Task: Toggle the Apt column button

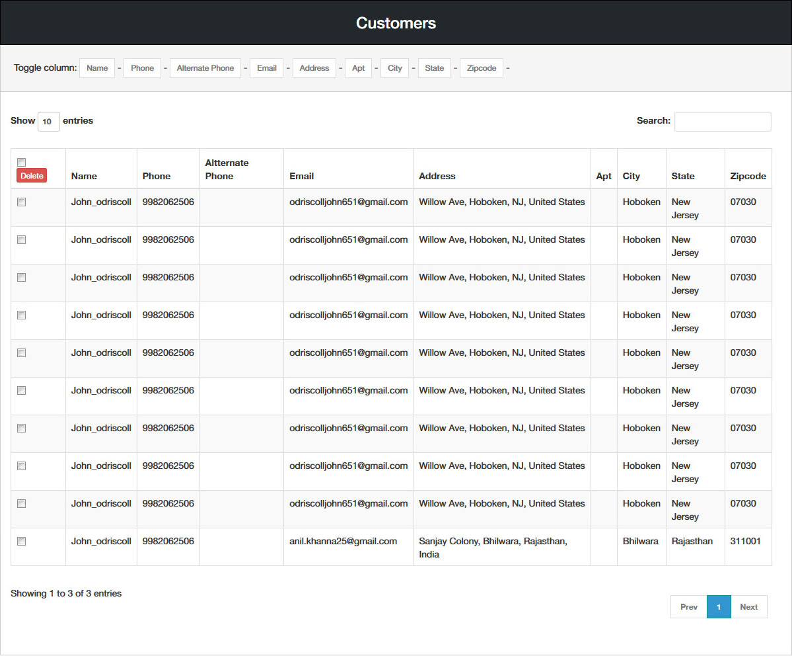Action: point(358,68)
